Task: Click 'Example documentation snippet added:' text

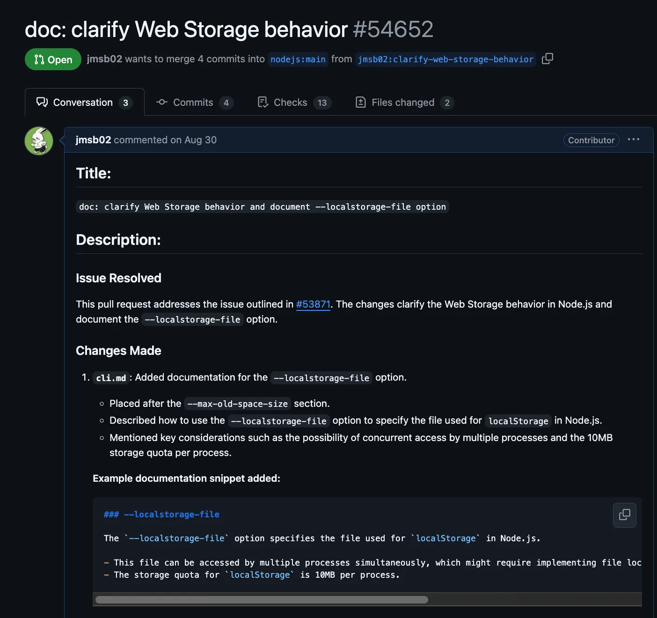Action: pyautogui.click(x=186, y=478)
